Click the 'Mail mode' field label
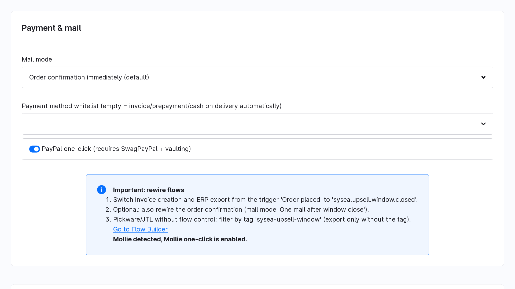The height and width of the screenshot is (289, 515). point(37,59)
